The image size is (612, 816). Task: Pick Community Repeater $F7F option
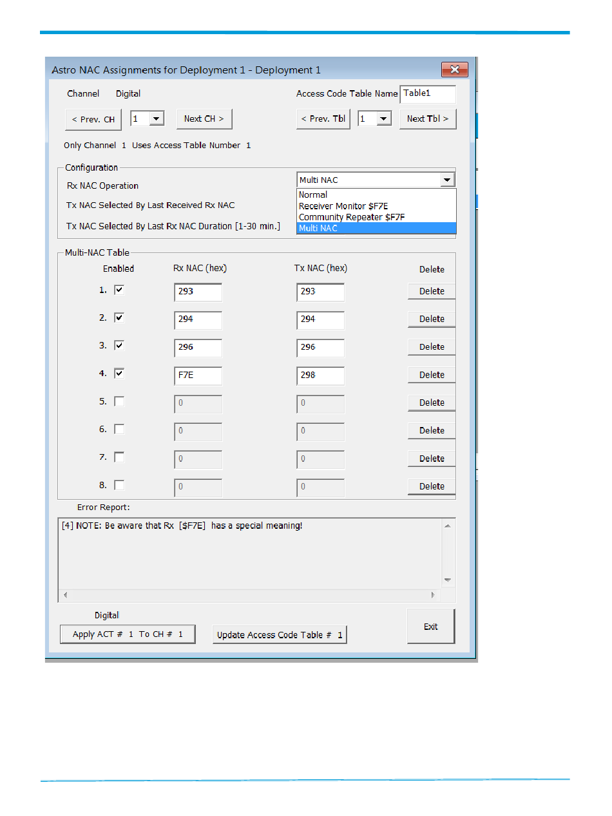point(352,217)
